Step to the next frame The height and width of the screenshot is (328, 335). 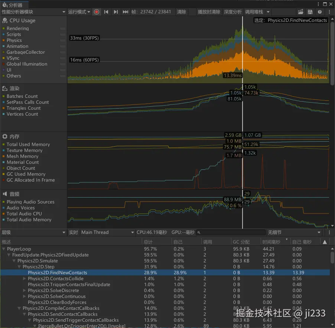click(116, 12)
